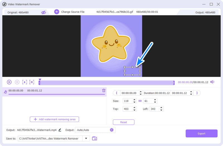Click the Duration:00:00:01.12 label

(x=157, y=93)
